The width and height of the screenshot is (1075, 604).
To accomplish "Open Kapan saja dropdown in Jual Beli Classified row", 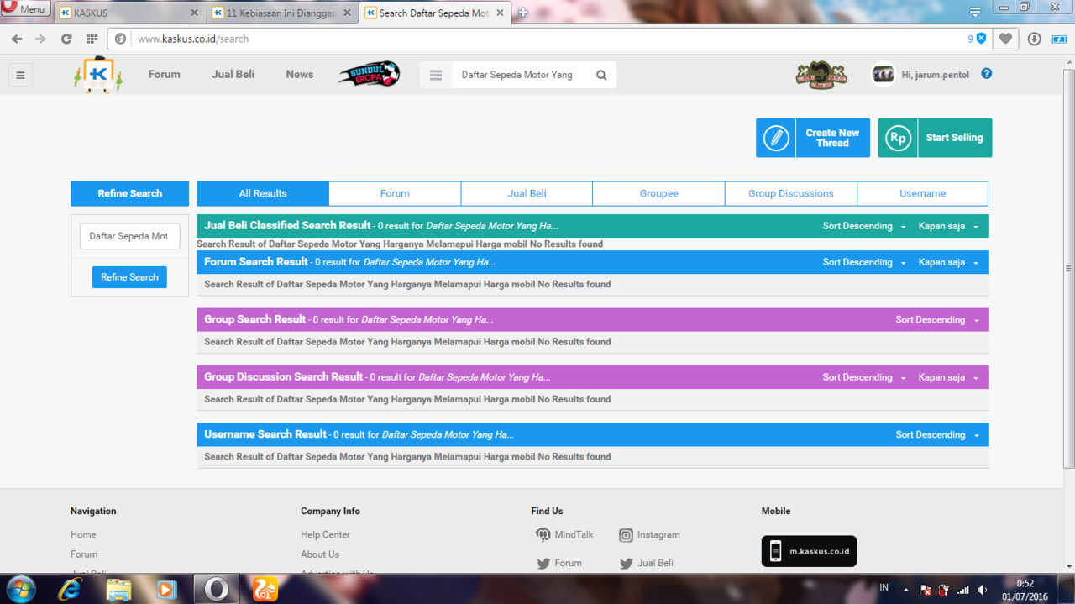I will [948, 226].
